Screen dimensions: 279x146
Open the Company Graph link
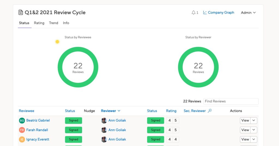[x=219, y=13]
